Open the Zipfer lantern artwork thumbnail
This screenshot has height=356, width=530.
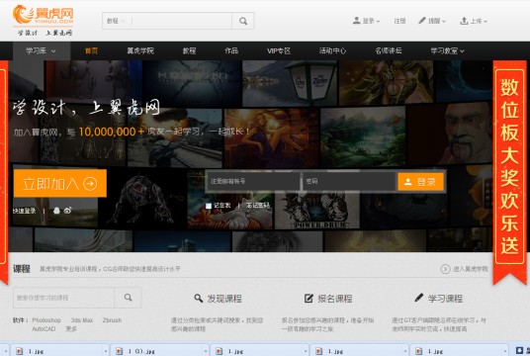coord(290,83)
